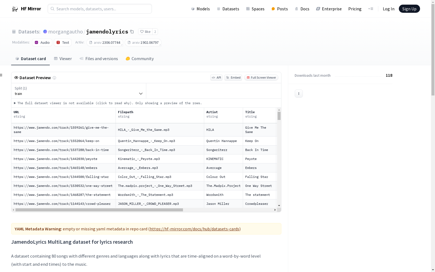Open the arxiv:2306.07744 tag

coord(105,42)
